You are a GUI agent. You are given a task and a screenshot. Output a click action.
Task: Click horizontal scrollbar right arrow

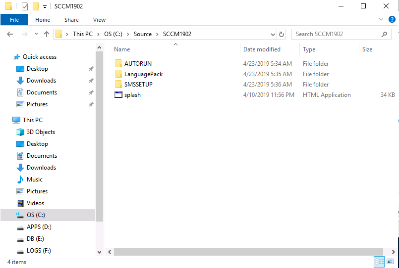click(x=393, y=252)
